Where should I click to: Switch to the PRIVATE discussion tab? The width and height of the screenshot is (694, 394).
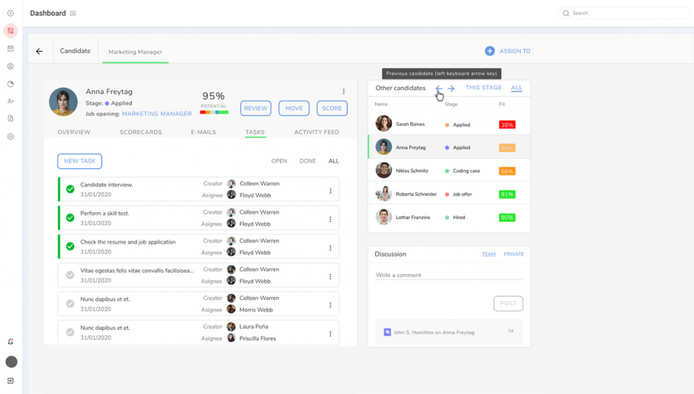[x=514, y=254]
